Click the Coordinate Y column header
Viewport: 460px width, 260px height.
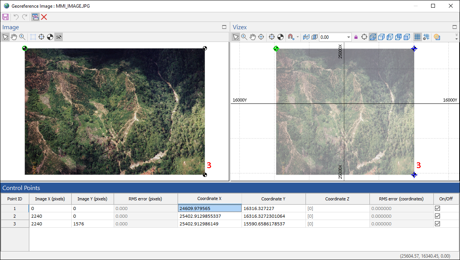[x=273, y=199]
